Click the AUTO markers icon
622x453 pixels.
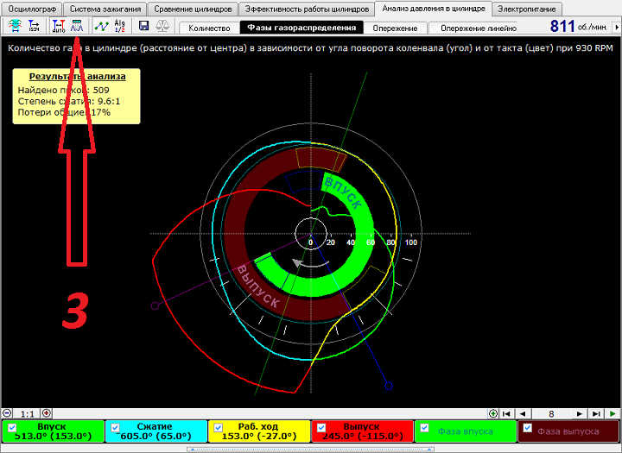tap(59, 26)
